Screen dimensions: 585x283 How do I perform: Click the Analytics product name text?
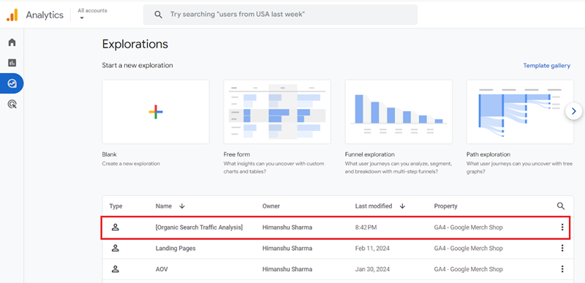tap(45, 15)
